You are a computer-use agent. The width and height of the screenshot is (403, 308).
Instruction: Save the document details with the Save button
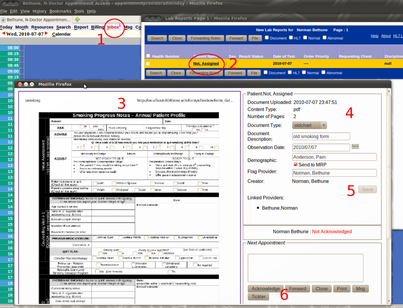click(x=368, y=189)
